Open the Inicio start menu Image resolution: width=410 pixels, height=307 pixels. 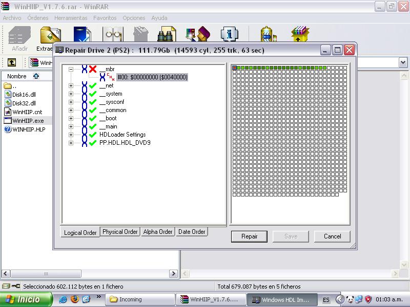(26, 299)
